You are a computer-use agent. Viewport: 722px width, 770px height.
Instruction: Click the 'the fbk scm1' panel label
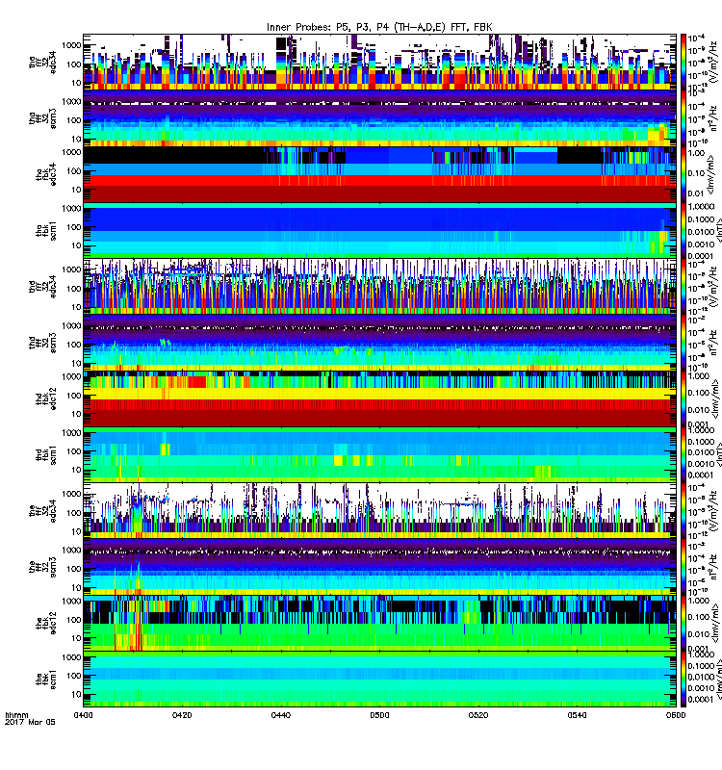tap(45, 680)
